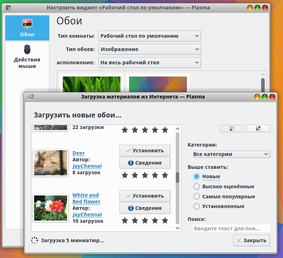Select the green grass wallpaper thumbnail

(x=92, y=84)
